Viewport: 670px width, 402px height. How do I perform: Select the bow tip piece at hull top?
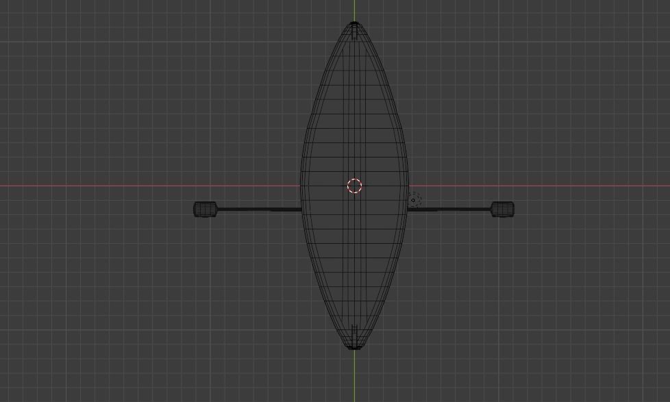click(x=354, y=30)
